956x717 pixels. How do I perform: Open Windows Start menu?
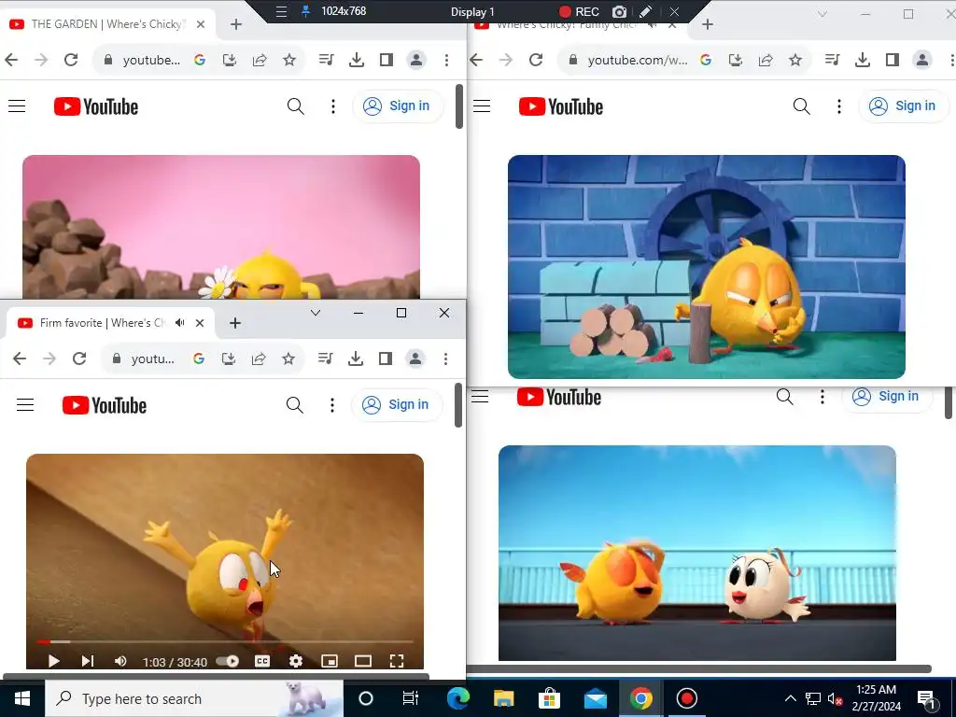22,698
